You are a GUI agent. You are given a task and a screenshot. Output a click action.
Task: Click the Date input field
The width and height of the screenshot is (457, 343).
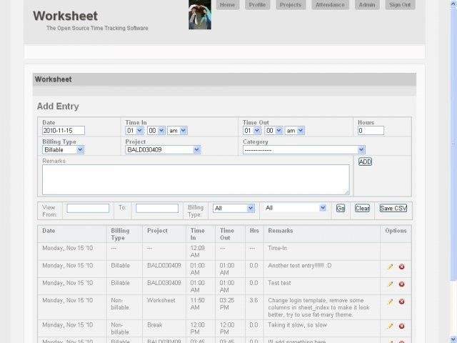click(x=64, y=131)
